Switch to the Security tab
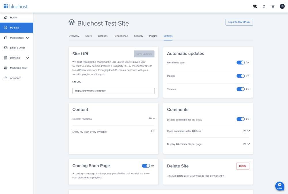The image size is (288, 194). [x=138, y=36]
